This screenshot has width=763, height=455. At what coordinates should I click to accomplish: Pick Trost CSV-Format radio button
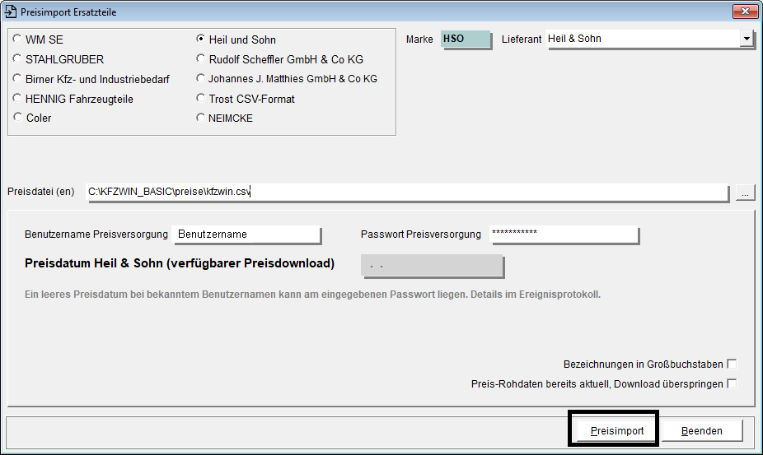pos(200,98)
